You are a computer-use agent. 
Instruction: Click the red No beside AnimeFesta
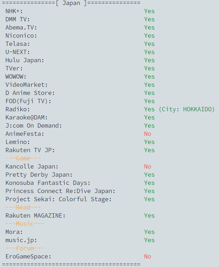[148, 134]
